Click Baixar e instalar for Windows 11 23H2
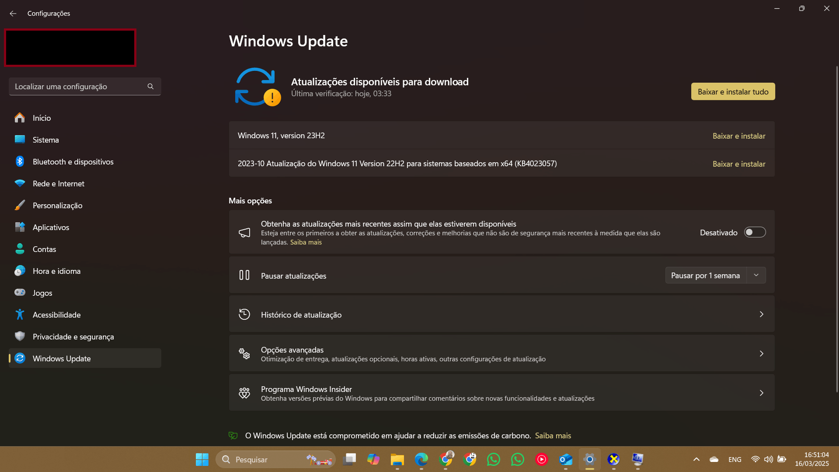 click(x=739, y=136)
